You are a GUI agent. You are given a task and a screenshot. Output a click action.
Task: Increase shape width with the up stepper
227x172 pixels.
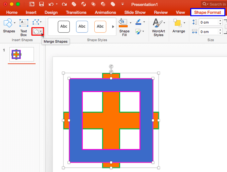[220, 30]
